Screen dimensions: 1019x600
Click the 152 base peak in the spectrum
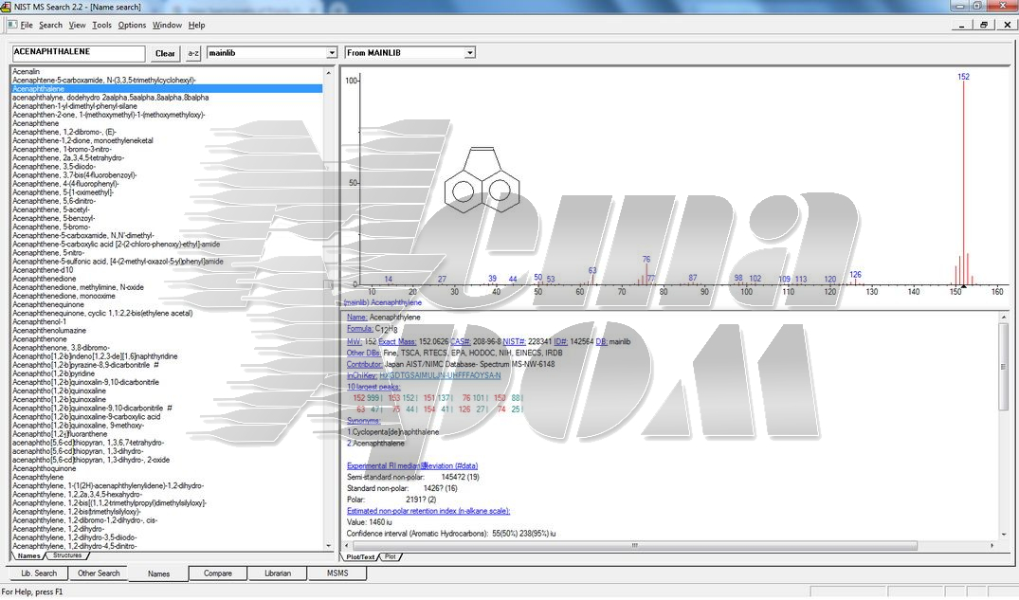click(963, 180)
